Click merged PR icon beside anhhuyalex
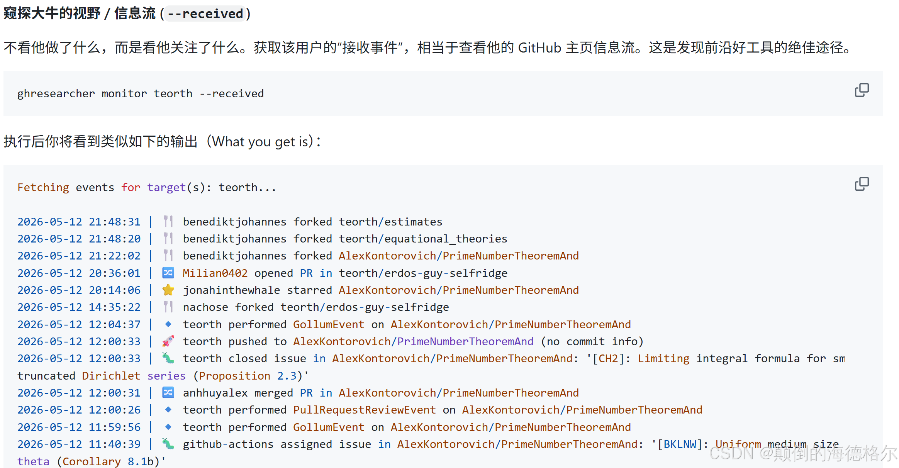 pos(168,393)
